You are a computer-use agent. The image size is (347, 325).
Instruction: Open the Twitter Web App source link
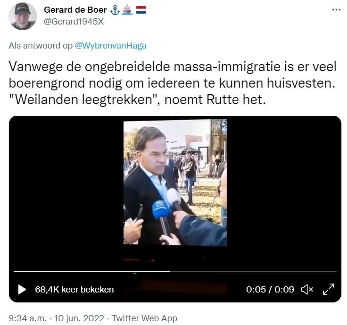[144, 318]
